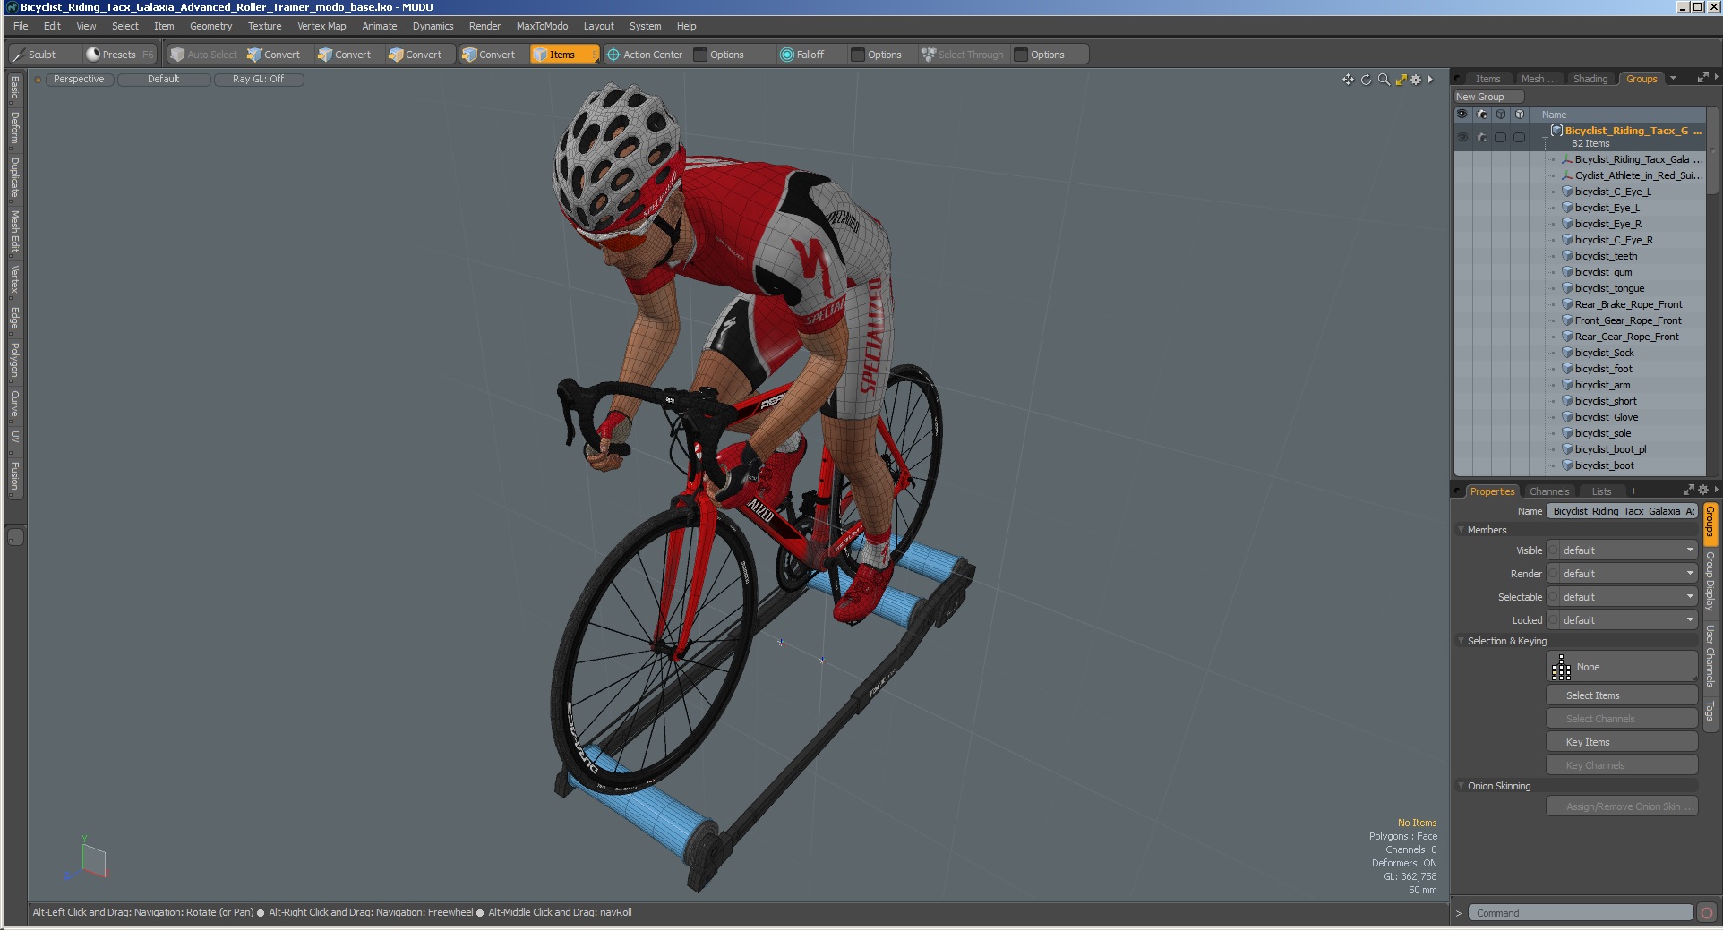Screen dimensions: 1723x930
Task: Open Locked default dropdown
Action: (1622, 620)
